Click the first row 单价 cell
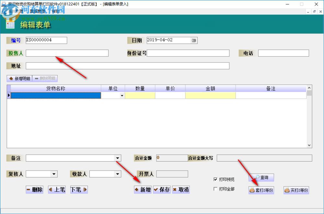Screen dimensions: 324x214 click(x=170, y=96)
